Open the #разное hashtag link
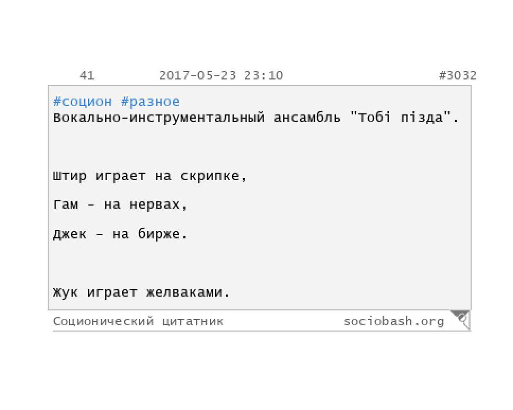Screen dimensions: 513x410 pos(150,102)
